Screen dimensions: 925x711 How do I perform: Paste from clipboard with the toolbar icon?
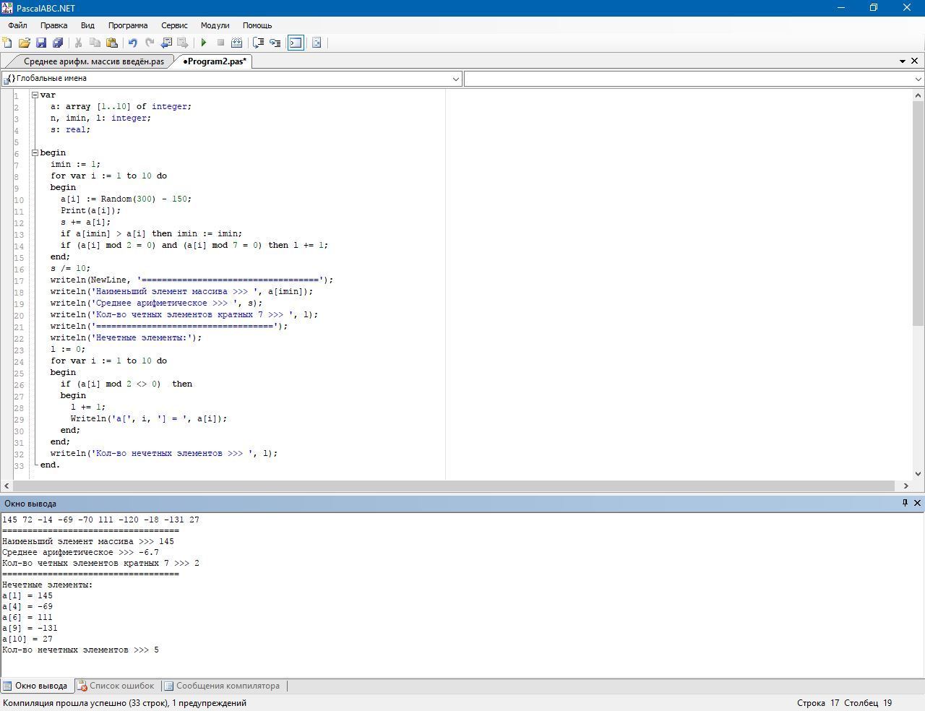[112, 43]
